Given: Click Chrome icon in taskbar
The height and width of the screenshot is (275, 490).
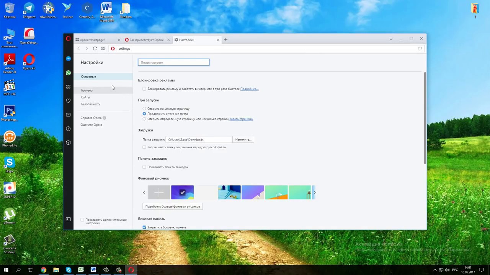Looking at the screenshot, I should [x=43, y=270].
